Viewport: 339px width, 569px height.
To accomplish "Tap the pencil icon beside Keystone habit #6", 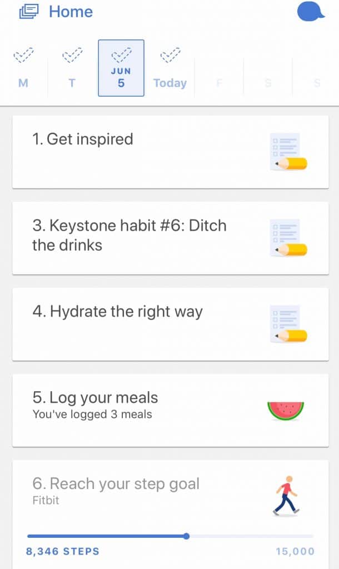I will tap(288, 238).
